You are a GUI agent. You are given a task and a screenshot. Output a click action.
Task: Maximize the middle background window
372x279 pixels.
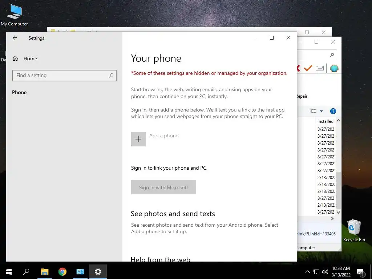[316, 42]
